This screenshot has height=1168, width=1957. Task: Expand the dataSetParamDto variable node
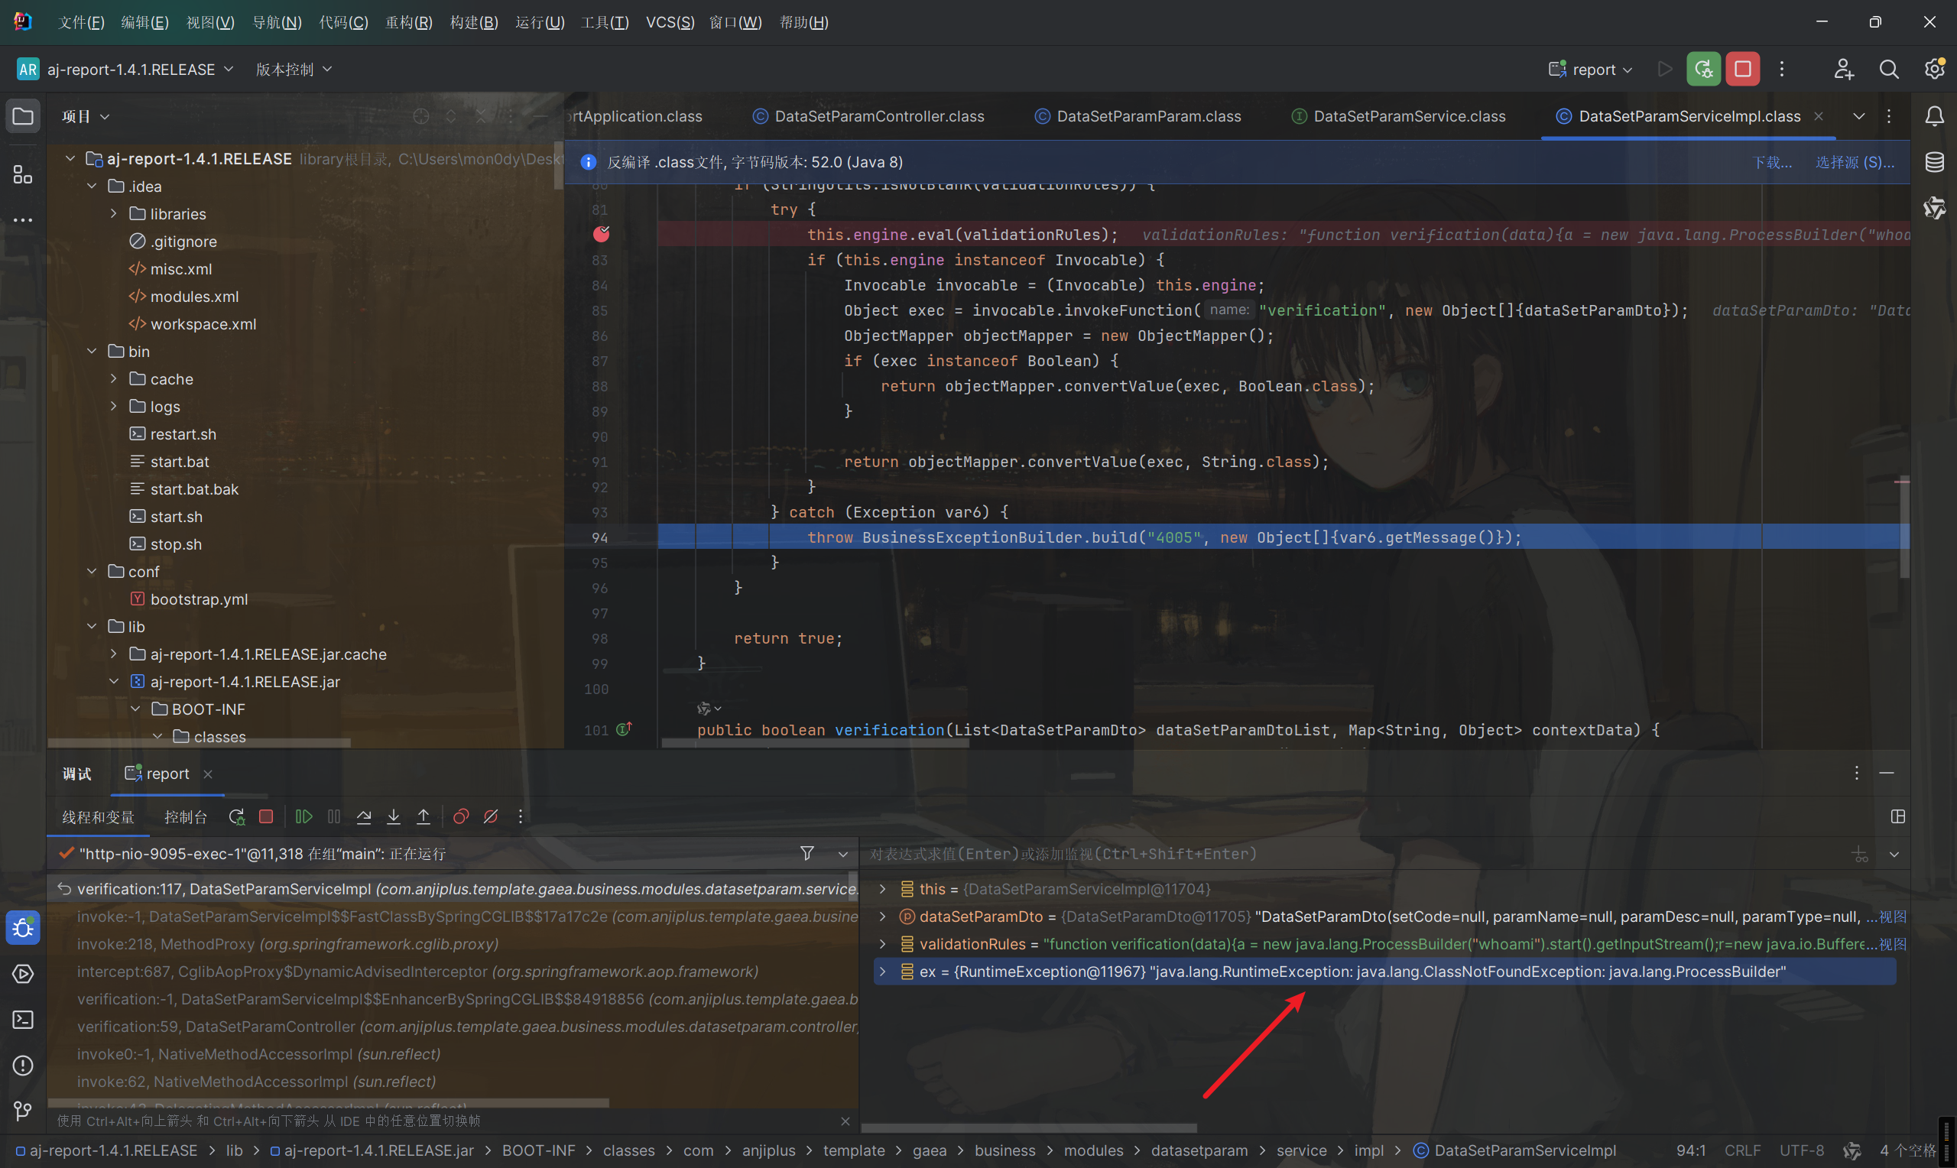click(x=882, y=917)
